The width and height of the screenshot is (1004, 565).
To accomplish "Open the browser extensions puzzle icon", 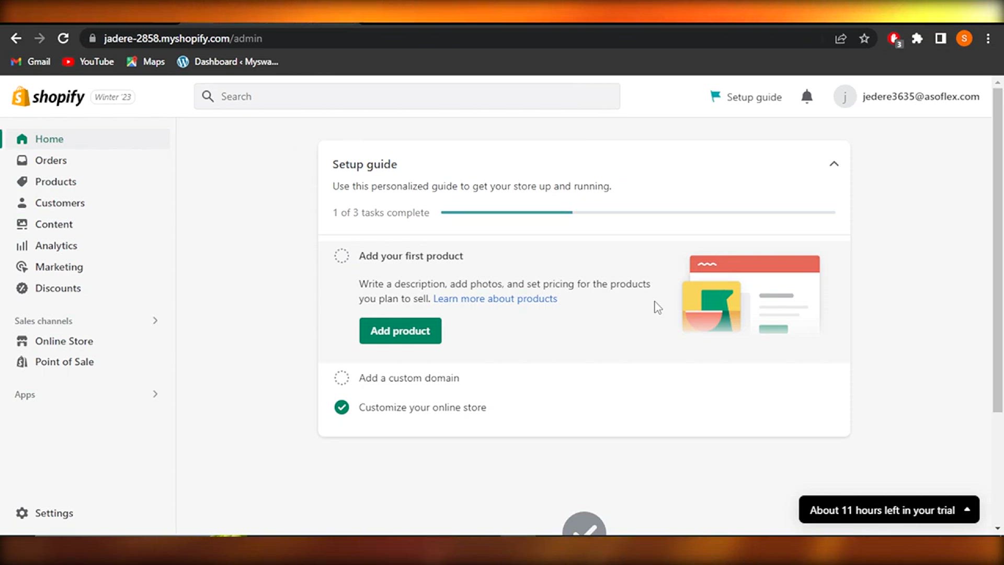I will [x=917, y=38].
